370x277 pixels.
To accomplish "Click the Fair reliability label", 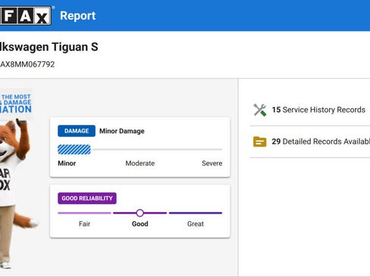I will coord(84,224).
